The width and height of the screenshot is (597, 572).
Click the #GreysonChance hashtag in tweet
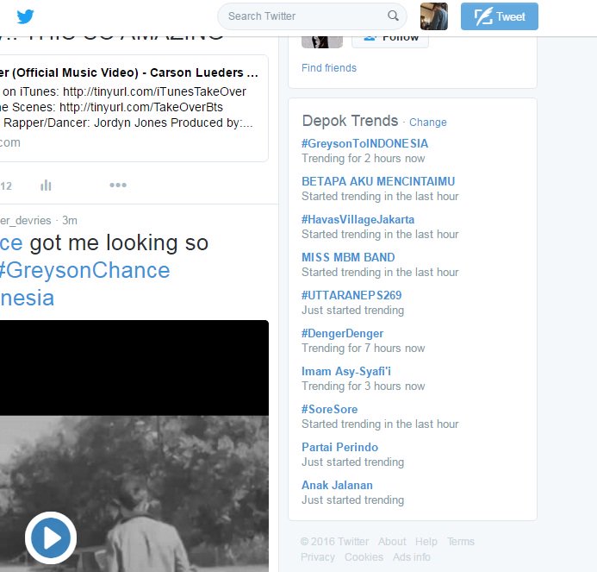point(84,270)
